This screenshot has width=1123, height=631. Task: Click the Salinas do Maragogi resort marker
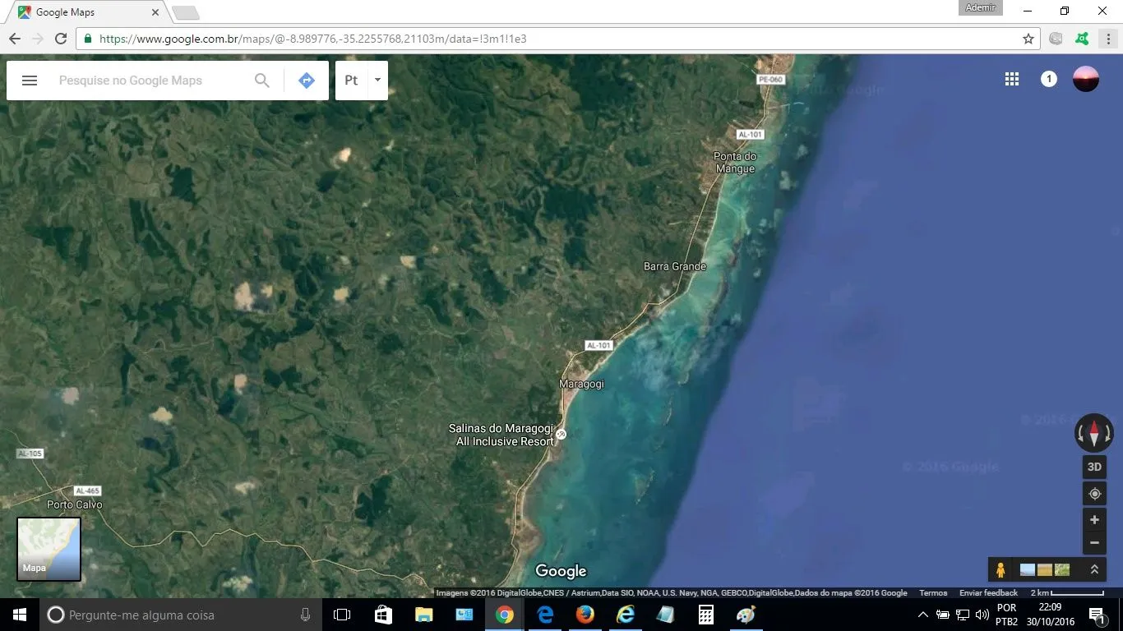(561, 434)
